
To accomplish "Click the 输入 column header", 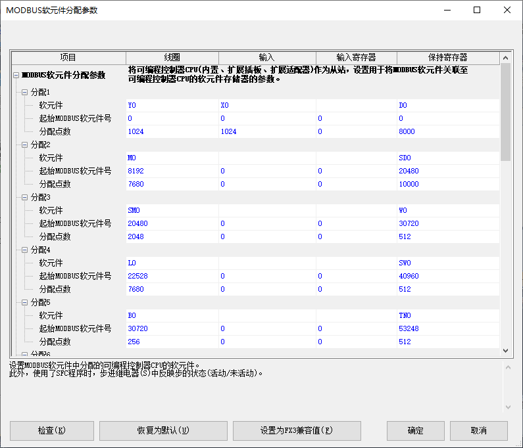I will click(267, 58).
